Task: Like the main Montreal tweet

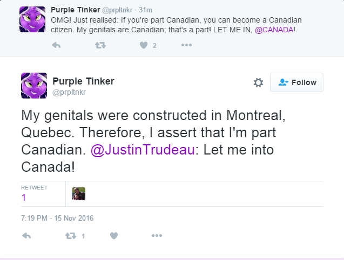Action: pos(114,236)
